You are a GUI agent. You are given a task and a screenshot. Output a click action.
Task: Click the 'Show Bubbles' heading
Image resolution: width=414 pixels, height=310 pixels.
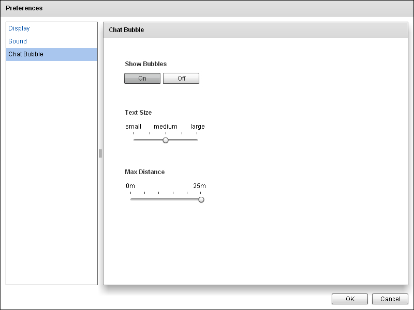[x=146, y=64]
